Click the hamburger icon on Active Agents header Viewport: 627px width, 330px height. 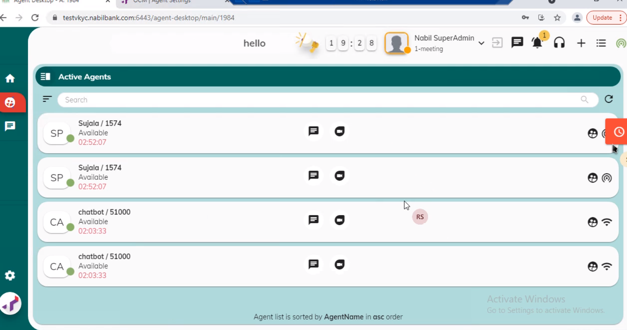[x=45, y=76]
